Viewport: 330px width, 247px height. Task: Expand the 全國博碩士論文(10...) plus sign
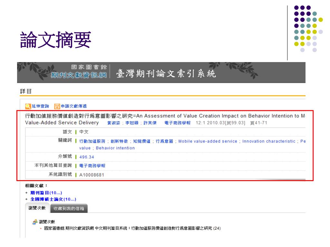[x=26, y=199]
